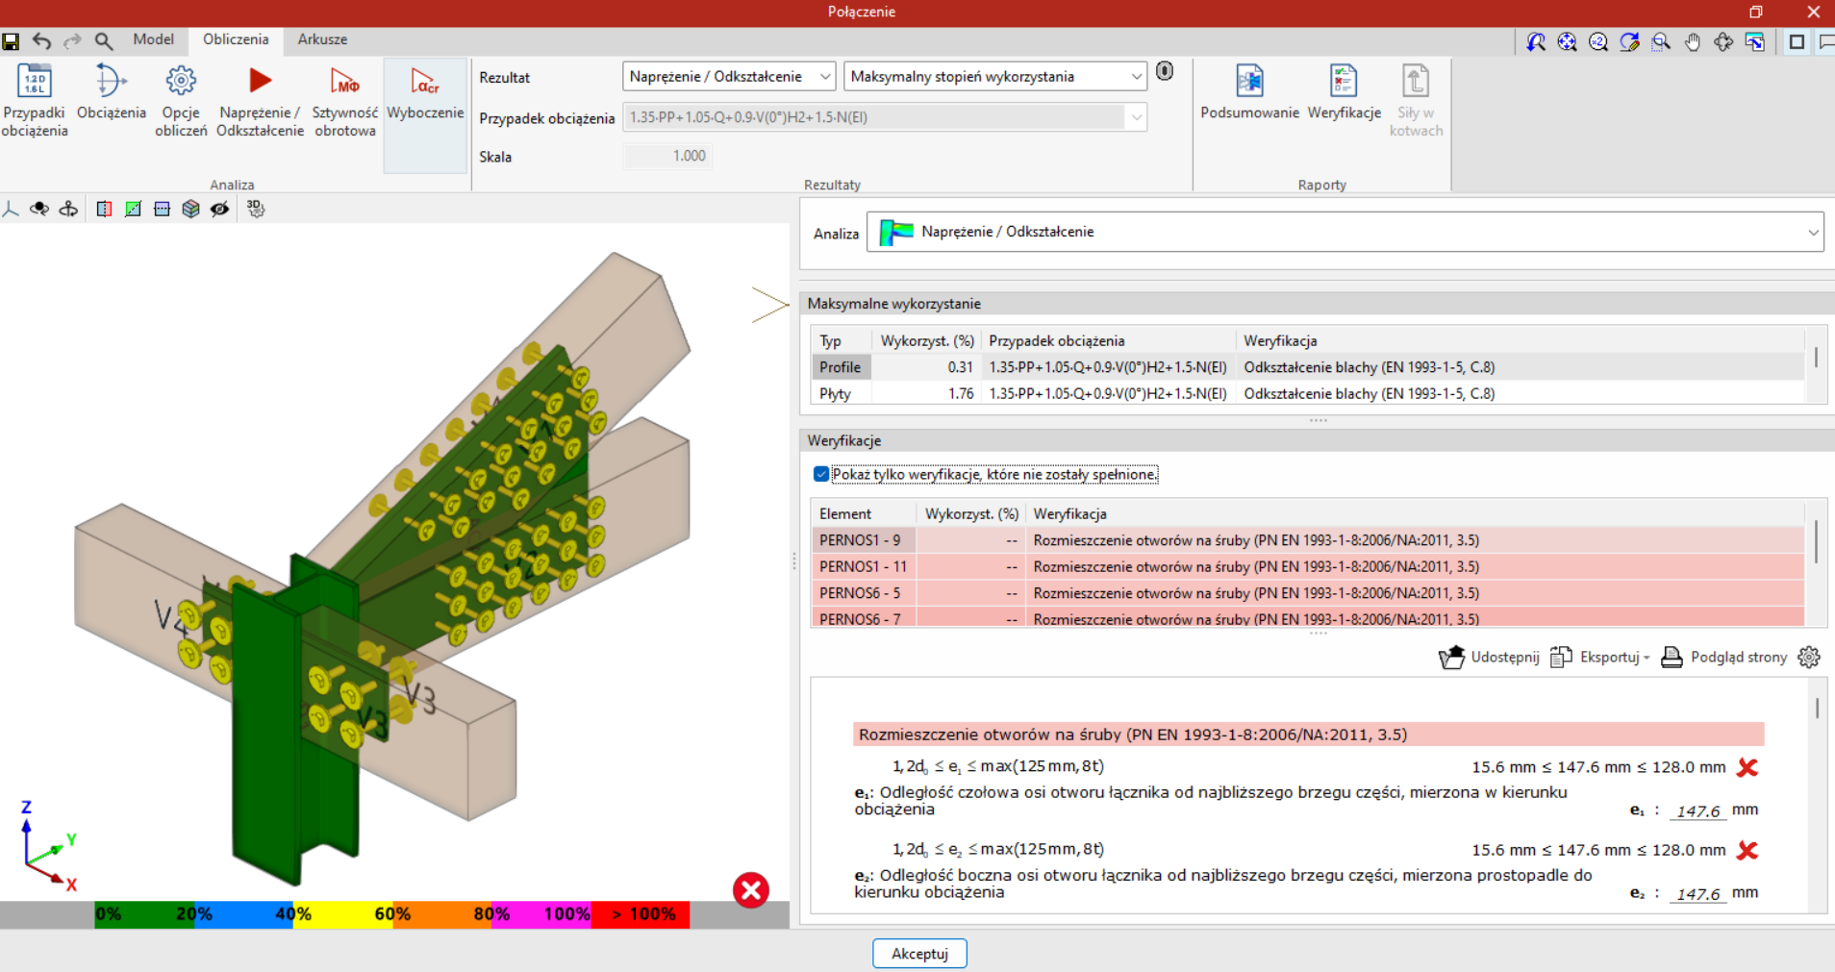This screenshot has width=1835, height=972.
Task: Run the Wyboczenie buckling analysis
Action: tap(425, 95)
